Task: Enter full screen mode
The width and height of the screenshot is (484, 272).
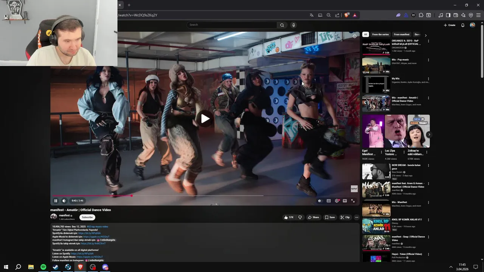Action: (353, 201)
